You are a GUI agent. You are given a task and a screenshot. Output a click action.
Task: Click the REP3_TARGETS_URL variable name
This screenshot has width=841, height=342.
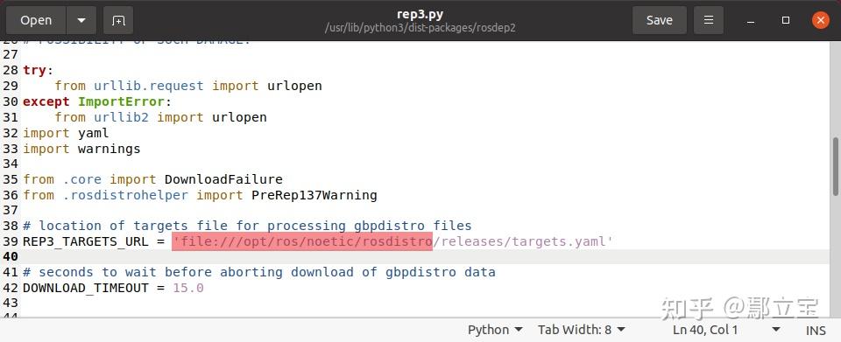click(85, 242)
